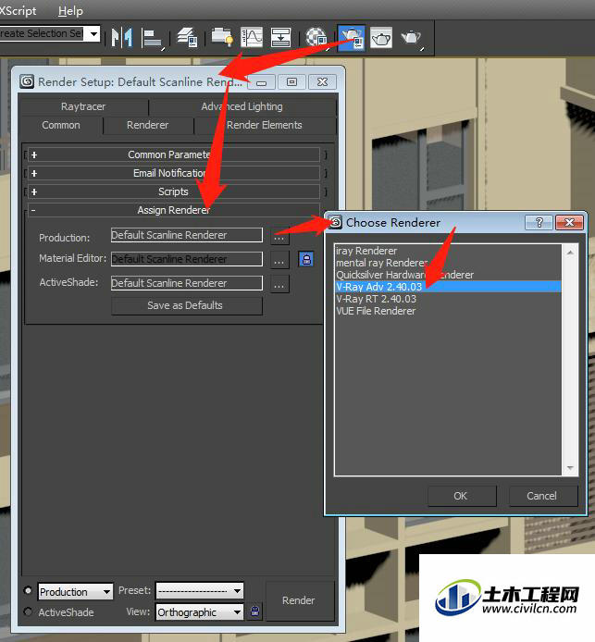Click OK in Choose Renderer dialog
This screenshot has width=595, height=642.
coord(461,496)
